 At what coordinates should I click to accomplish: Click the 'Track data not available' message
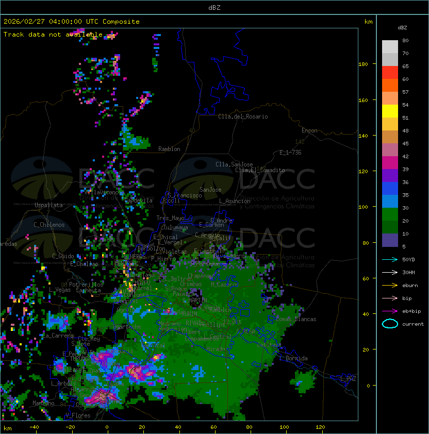[53, 35]
